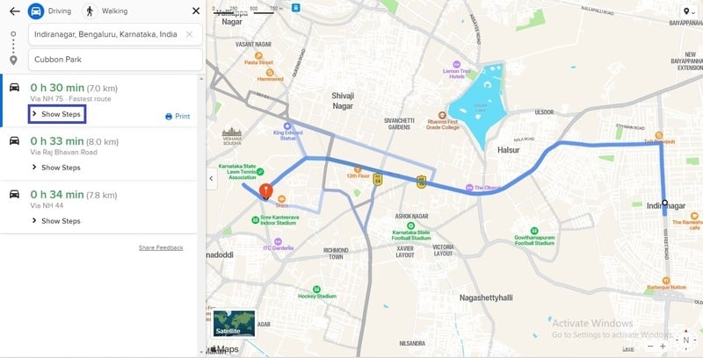Open the Share Feedback link
This screenshot has height=358, width=703.
point(161,247)
